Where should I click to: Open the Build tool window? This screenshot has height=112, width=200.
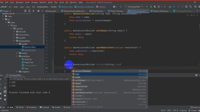[x=67, y=107]
